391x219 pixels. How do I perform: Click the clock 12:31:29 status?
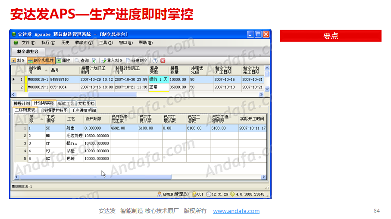coord(217,194)
